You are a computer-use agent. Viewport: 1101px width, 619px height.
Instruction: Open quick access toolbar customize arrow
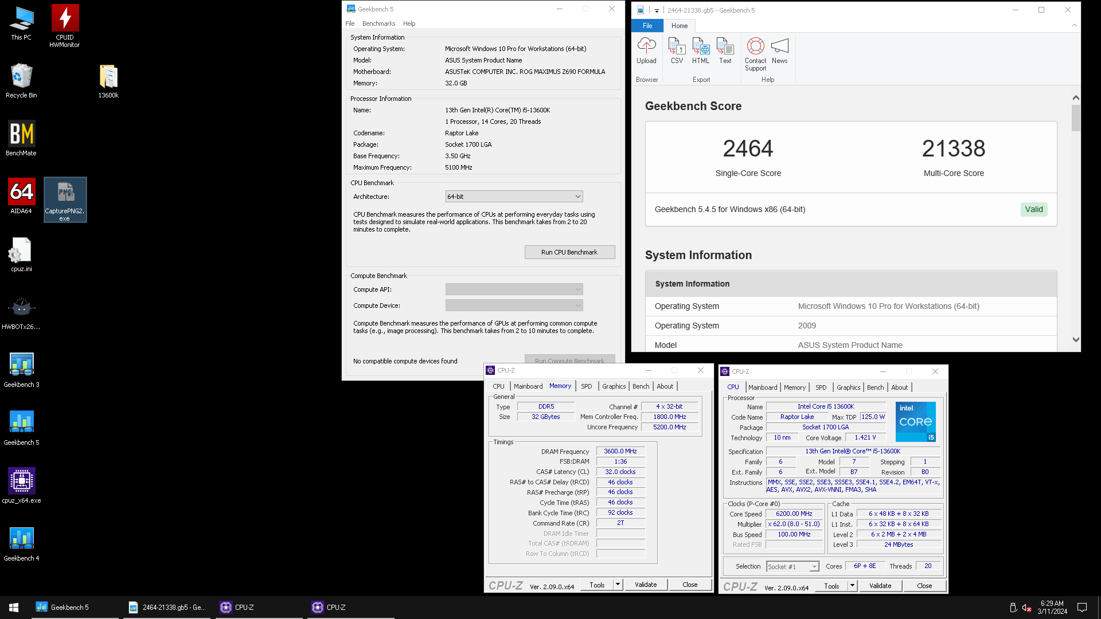pyautogui.click(x=657, y=10)
